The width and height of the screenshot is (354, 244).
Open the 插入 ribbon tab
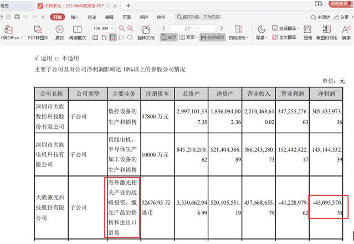pos(74,17)
